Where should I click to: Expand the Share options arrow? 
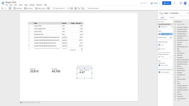160,3
